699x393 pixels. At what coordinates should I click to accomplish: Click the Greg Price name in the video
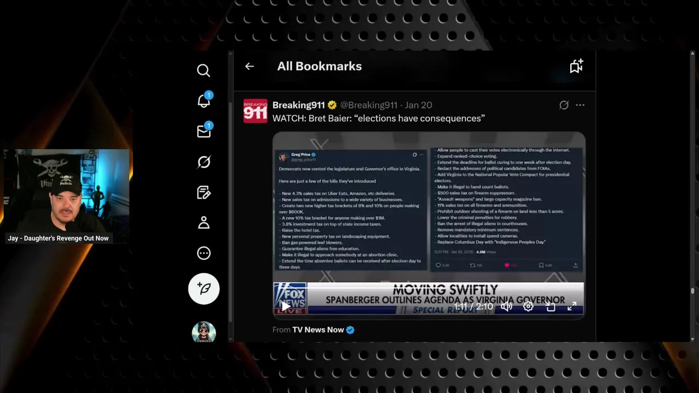click(x=301, y=154)
